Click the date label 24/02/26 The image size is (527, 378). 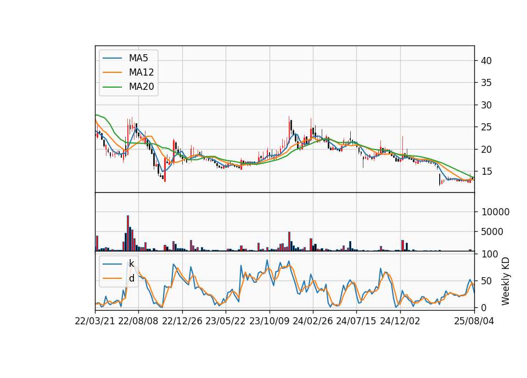pos(312,321)
